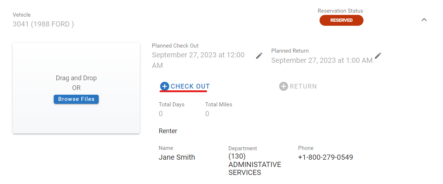Click the blue plus icon for Check Out
443x184 pixels.
(164, 86)
